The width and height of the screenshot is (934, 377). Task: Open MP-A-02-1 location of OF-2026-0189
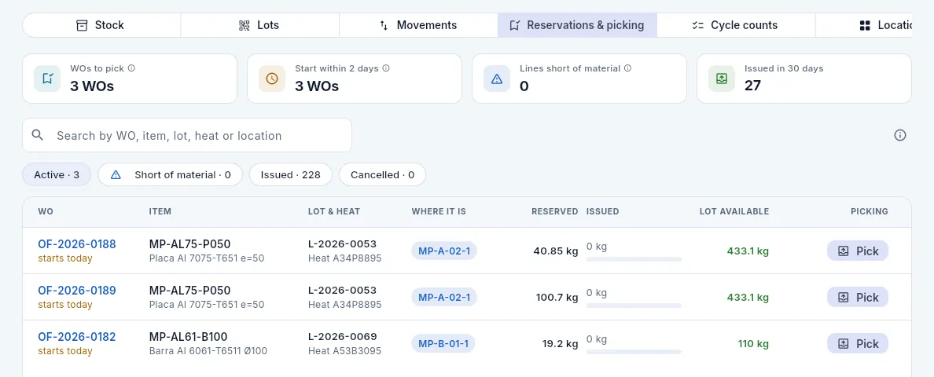(x=444, y=298)
